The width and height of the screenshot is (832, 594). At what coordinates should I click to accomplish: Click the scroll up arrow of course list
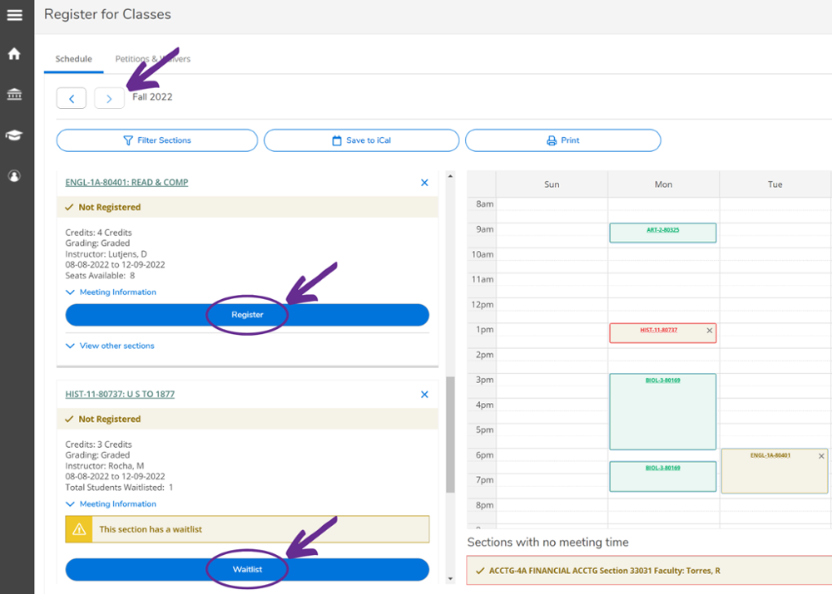(450, 176)
